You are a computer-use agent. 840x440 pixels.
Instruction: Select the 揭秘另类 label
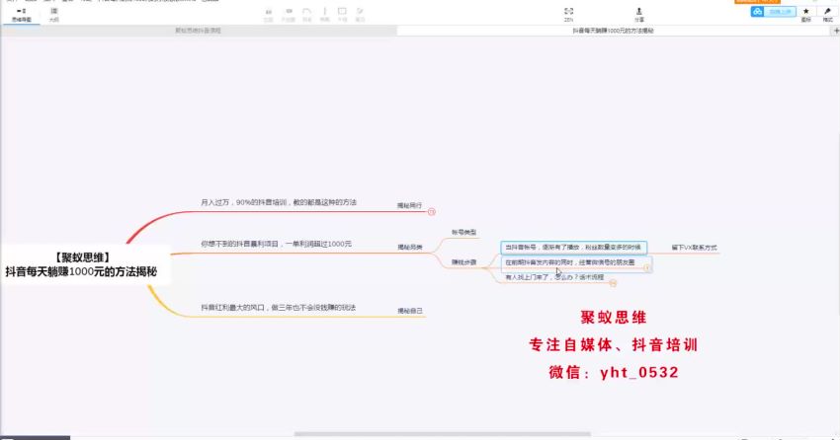[410, 247]
